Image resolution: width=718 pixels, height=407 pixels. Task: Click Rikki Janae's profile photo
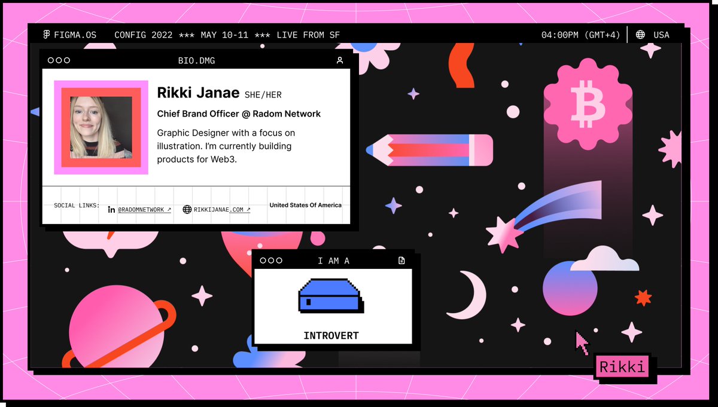coord(101,127)
